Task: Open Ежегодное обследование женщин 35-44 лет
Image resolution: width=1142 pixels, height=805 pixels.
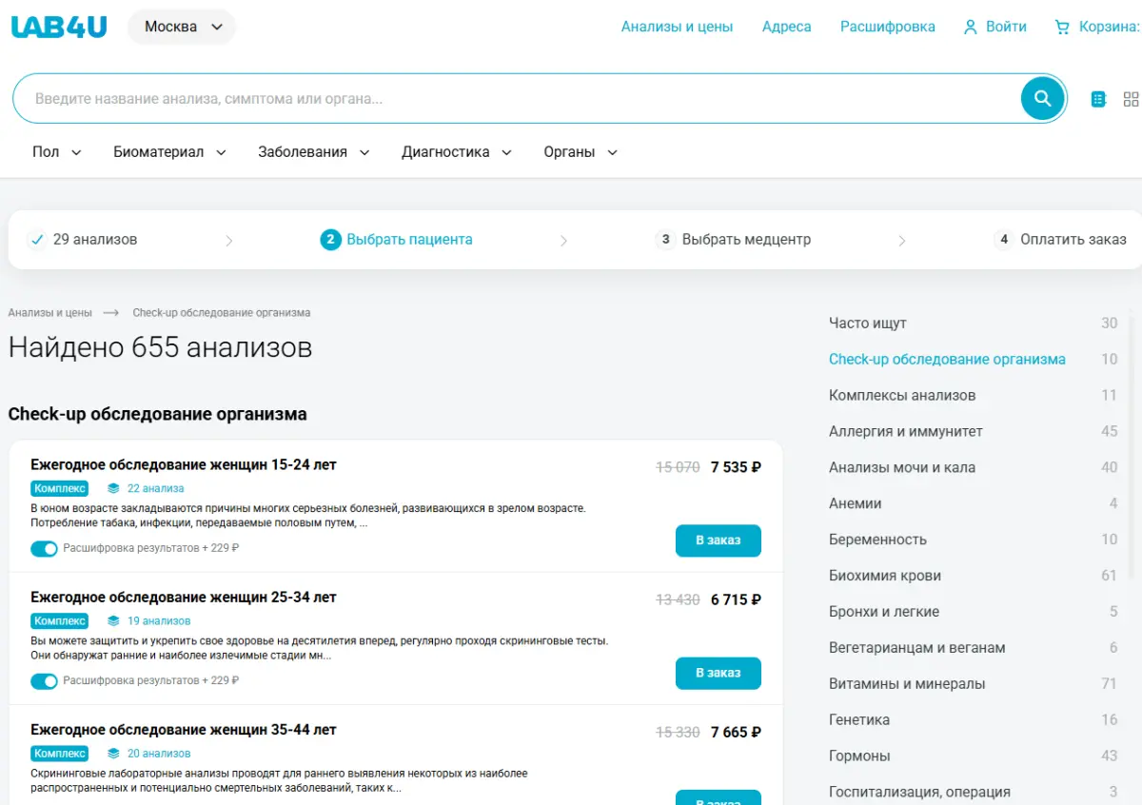Action: 183,730
